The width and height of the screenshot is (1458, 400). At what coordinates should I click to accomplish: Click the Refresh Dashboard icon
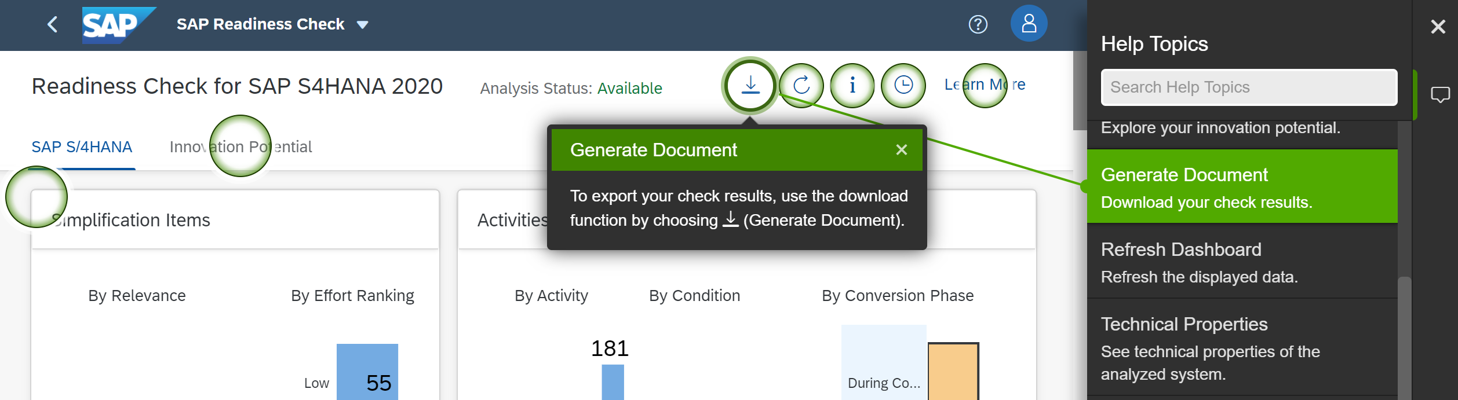pos(801,85)
